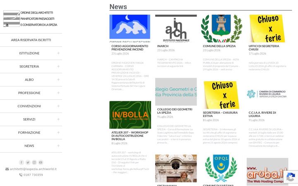Image resolution: width=298 pixels, height=186 pixels.
Task: Expand the SEGRETERIA submenu plus icon
Action: (58, 67)
